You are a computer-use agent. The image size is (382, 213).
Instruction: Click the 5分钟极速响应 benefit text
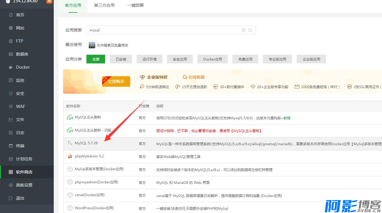click(157, 87)
